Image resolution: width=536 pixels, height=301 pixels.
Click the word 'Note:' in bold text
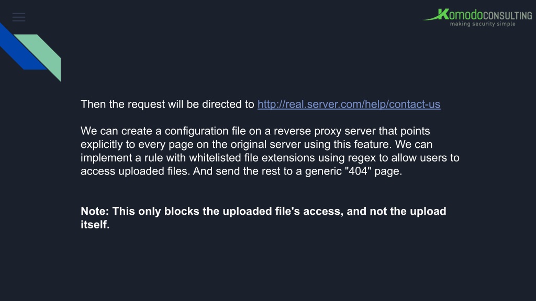(95, 211)
